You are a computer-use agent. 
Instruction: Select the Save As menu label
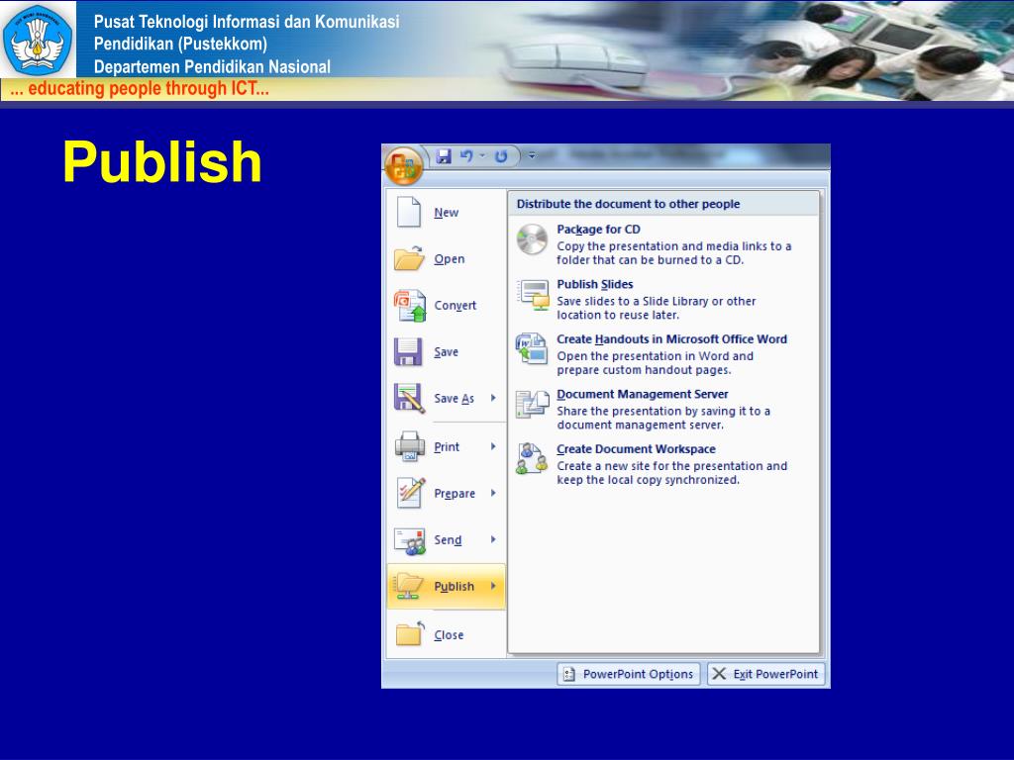454,398
